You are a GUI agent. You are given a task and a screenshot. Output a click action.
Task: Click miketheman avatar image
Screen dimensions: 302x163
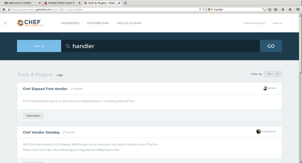tap(258, 132)
